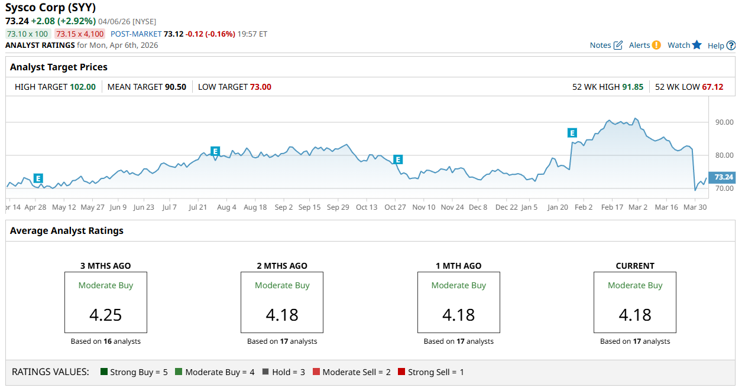The image size is (745, 391).
Task: Click the green Moderate Buy legend swatch
Action: (x=179, y=372)
